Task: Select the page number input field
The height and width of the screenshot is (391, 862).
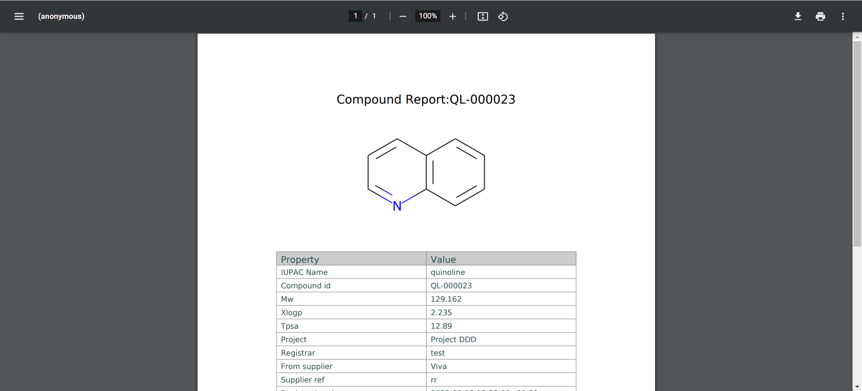Action: pos(355,16)
